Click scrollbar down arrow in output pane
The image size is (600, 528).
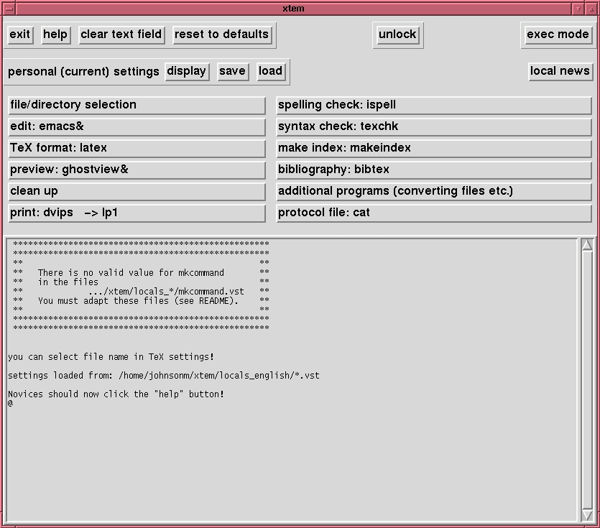[x=587, y=515]
